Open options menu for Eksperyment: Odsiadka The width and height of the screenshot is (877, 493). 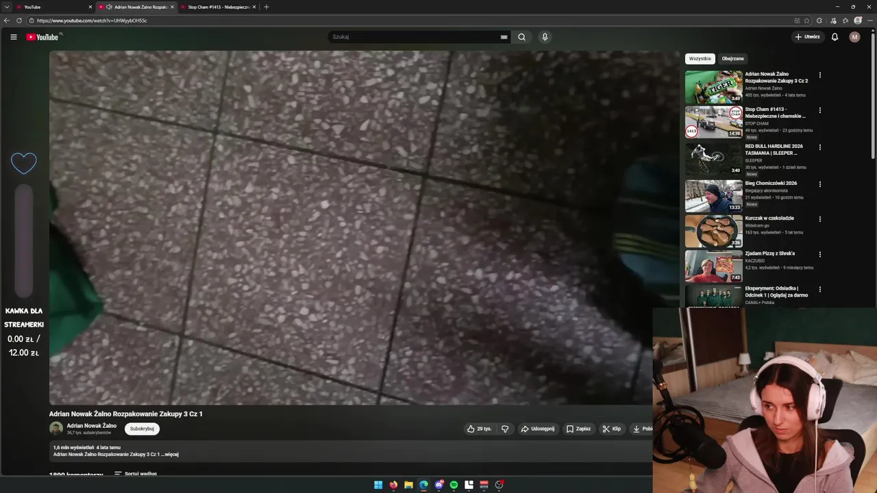click(x=819, y=289)
